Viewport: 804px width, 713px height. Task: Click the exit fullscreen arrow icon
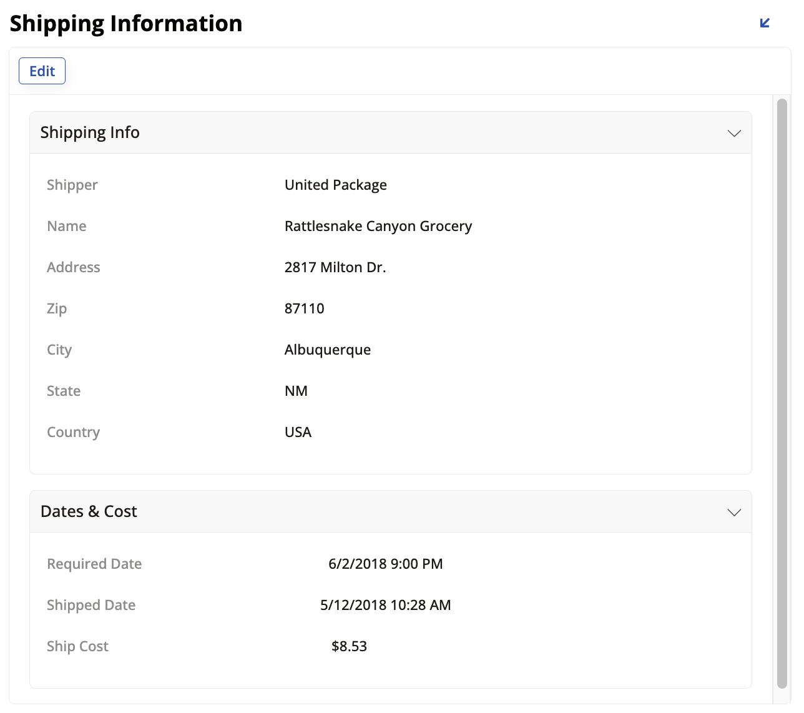click(765, 22)
